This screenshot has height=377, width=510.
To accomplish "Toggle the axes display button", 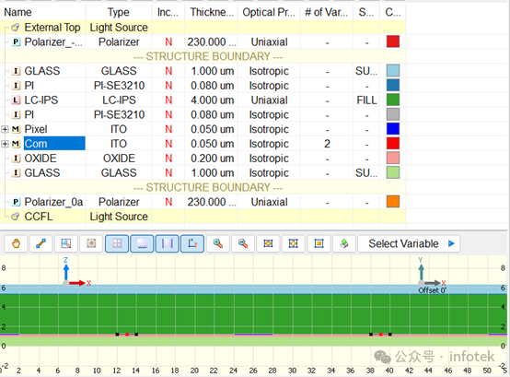I will 192,243.
